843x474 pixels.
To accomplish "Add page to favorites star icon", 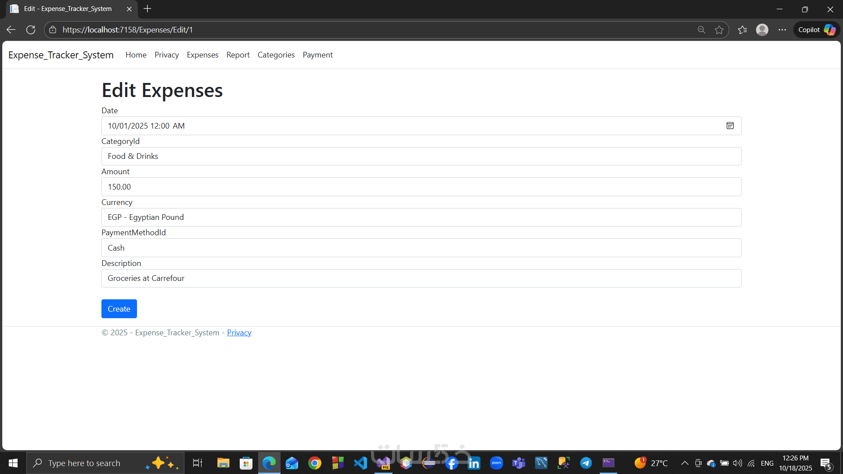I will tap(719, 30).
